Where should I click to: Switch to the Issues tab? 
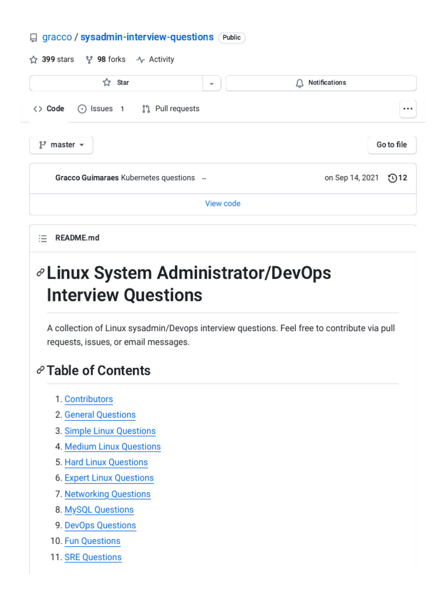coord(101,109)
